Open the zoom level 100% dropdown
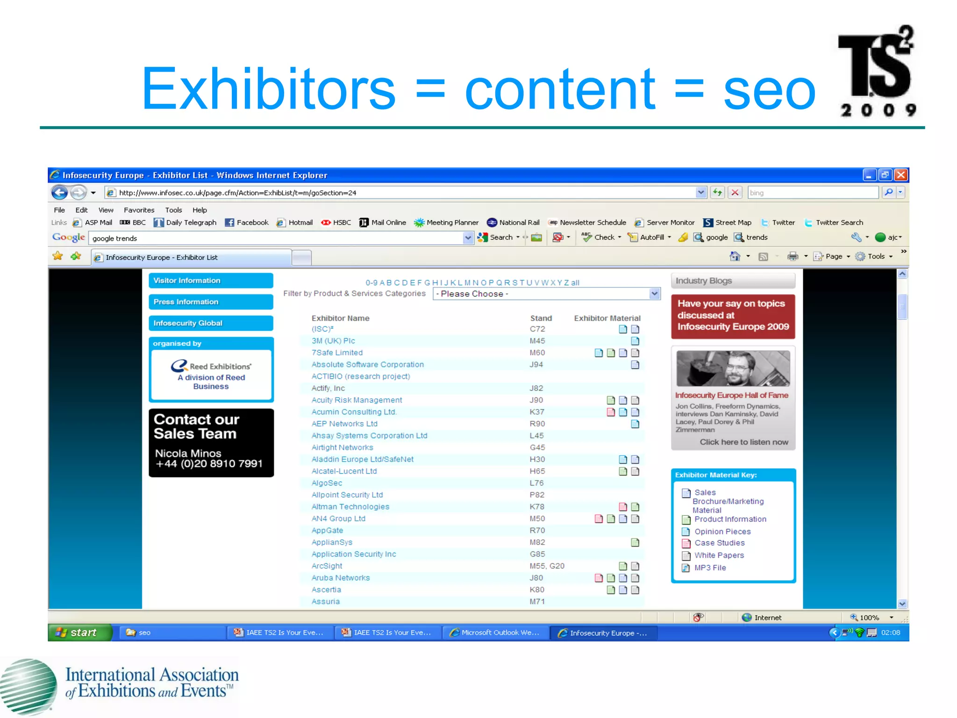Image resolution: width=957 pixels, height=718 pixels. [x=892, y=617]
